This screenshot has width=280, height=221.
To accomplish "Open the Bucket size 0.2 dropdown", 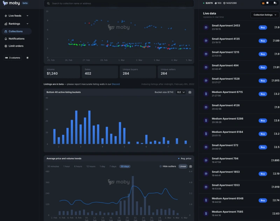I will click(181, 92).
